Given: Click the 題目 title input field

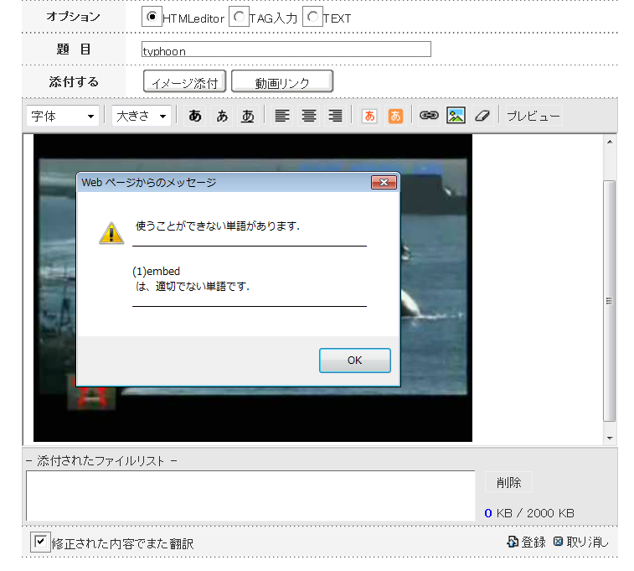Looking at the screenshot, I should point(286,49).
